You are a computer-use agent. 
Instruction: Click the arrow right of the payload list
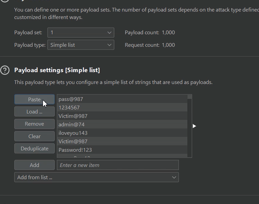click(194, 126)
